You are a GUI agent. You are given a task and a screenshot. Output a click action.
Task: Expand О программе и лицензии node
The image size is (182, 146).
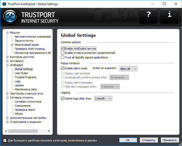pos(7,122)
